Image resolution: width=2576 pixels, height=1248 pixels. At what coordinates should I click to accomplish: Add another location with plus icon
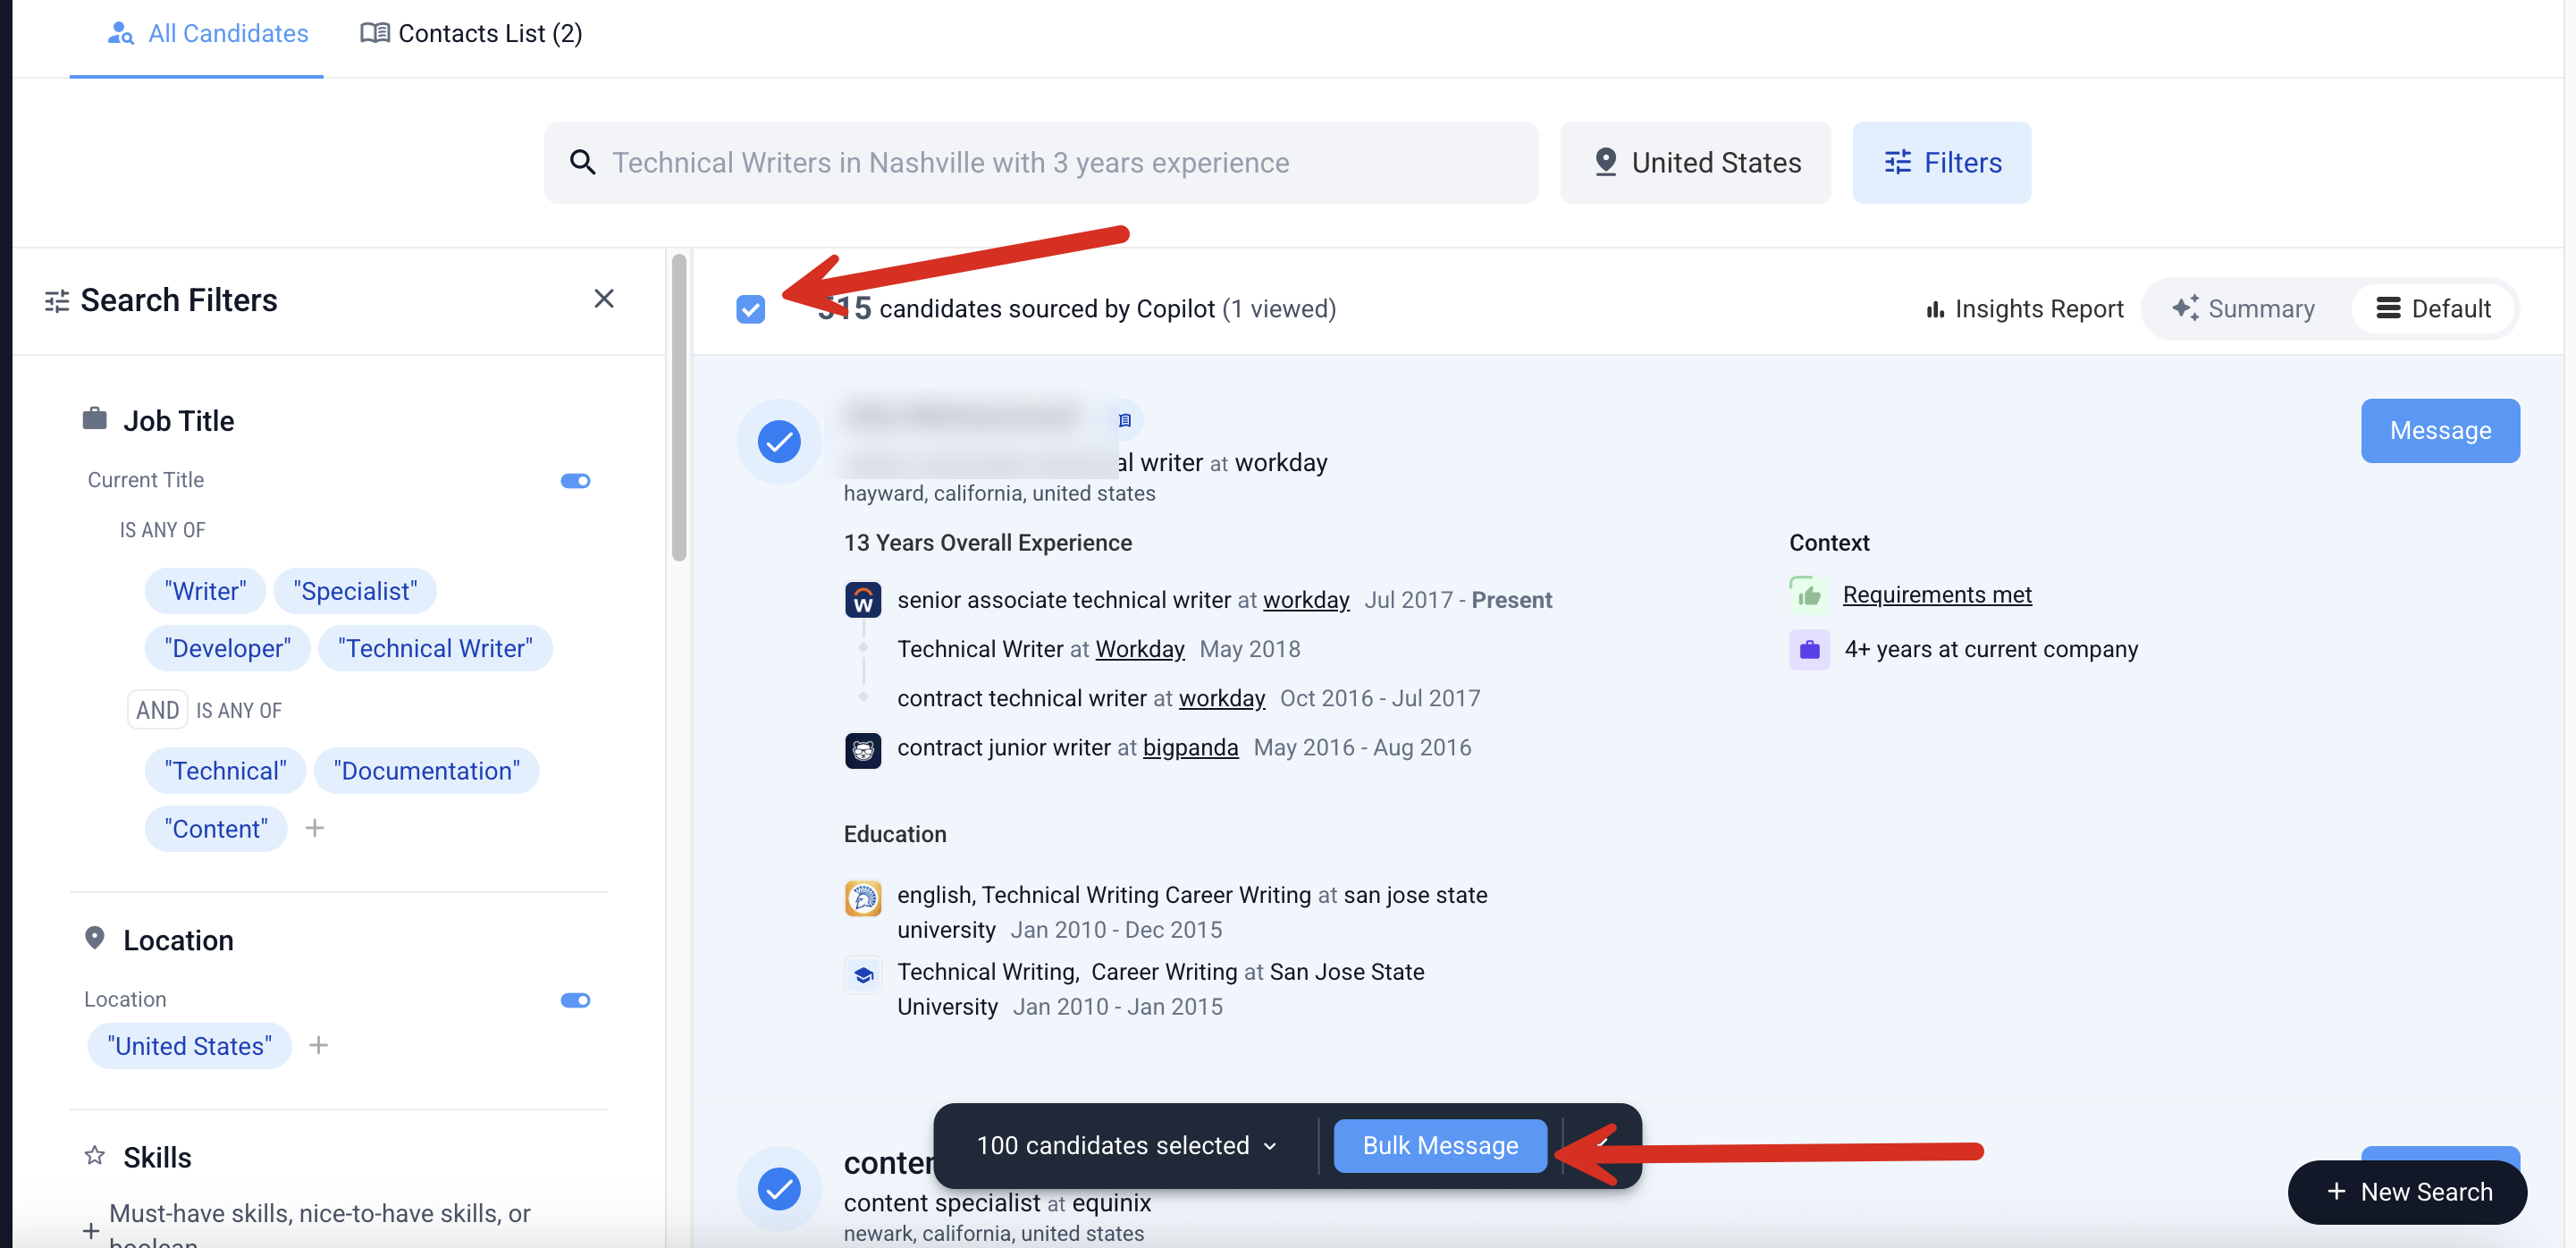[x=318, y=1045]
